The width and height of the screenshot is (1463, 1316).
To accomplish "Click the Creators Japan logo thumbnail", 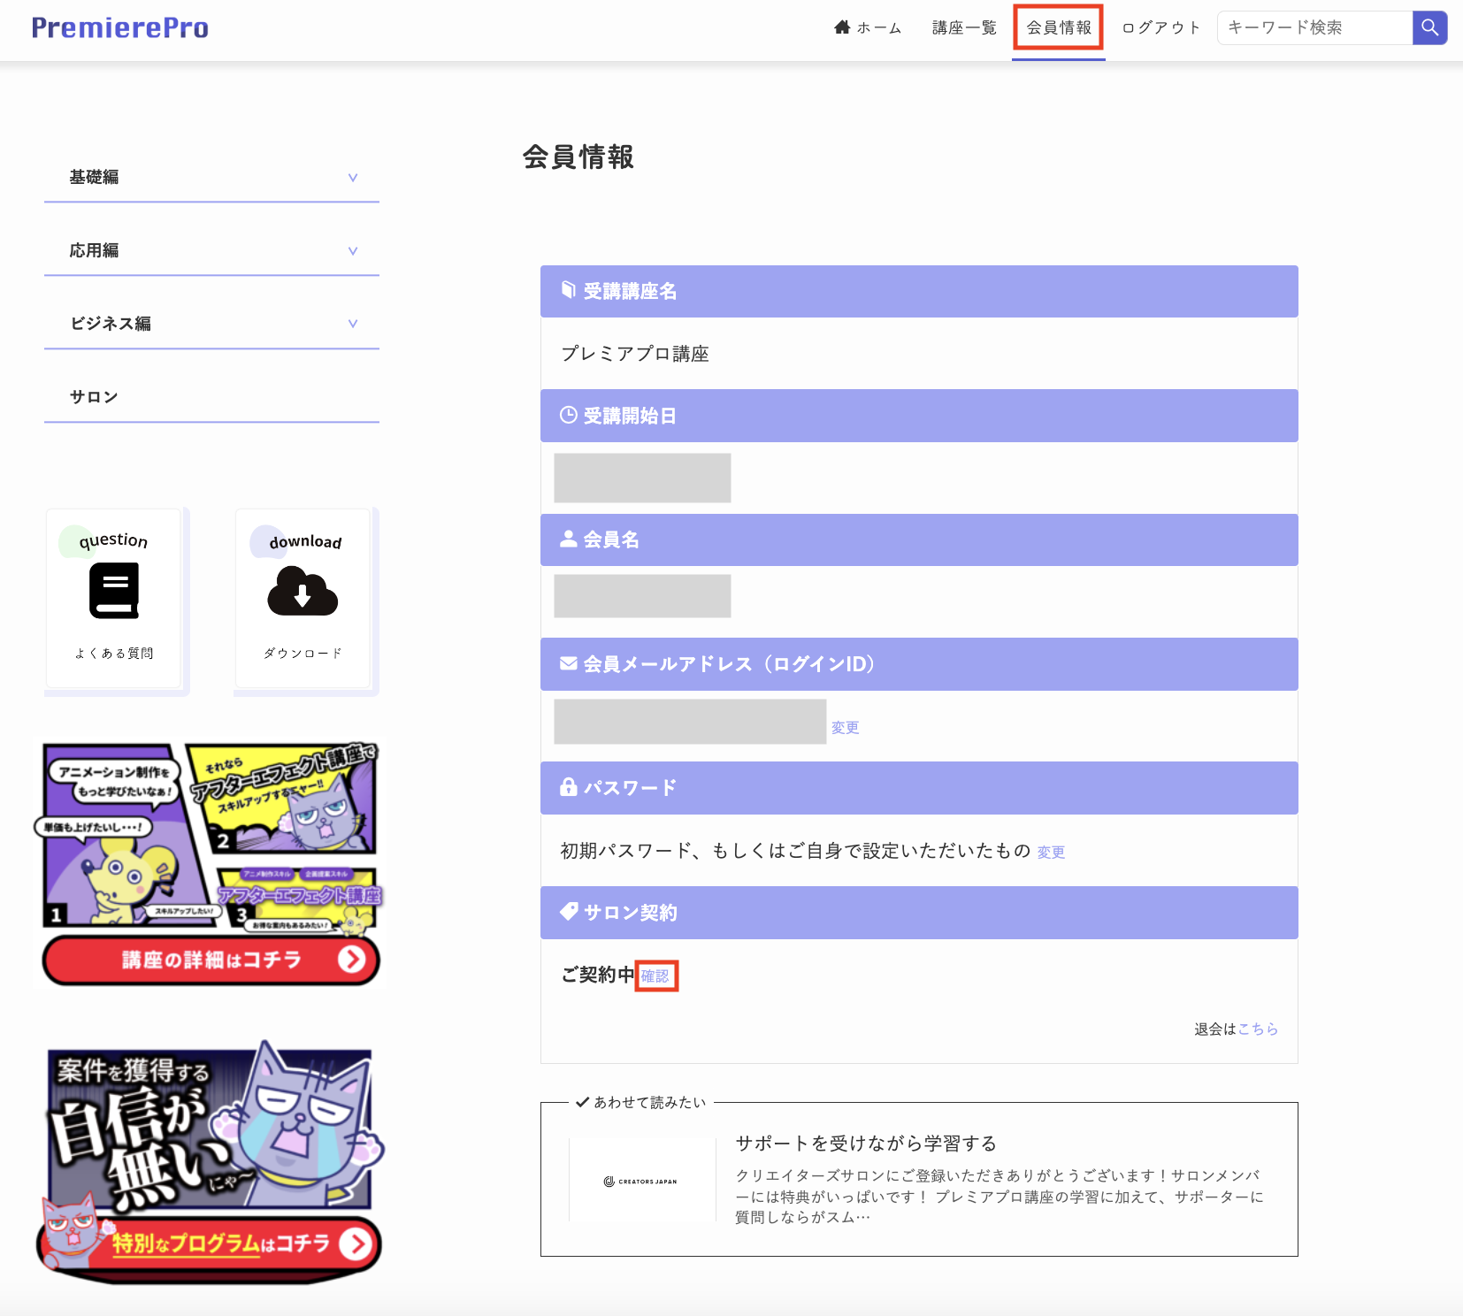I will point(640,1182).
